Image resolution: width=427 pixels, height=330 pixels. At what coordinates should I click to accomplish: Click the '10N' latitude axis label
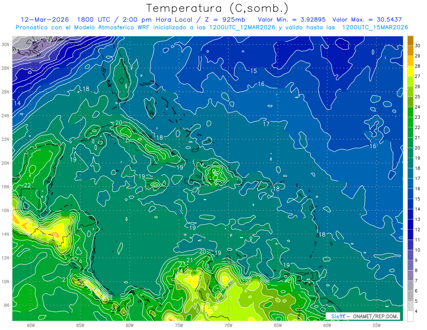tap(5, 282)
